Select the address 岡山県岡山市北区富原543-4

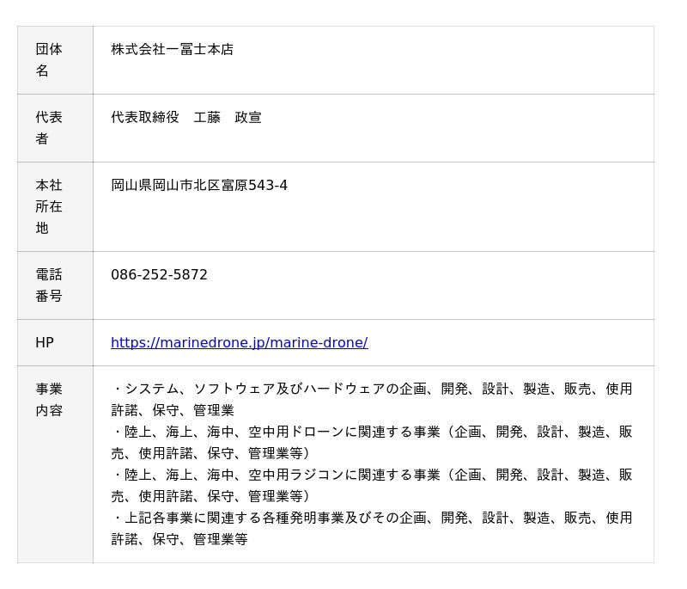[x=198, y=185]
